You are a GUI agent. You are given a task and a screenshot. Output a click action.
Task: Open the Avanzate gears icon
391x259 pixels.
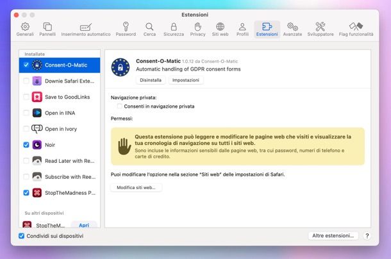click(x=292, y=26)
